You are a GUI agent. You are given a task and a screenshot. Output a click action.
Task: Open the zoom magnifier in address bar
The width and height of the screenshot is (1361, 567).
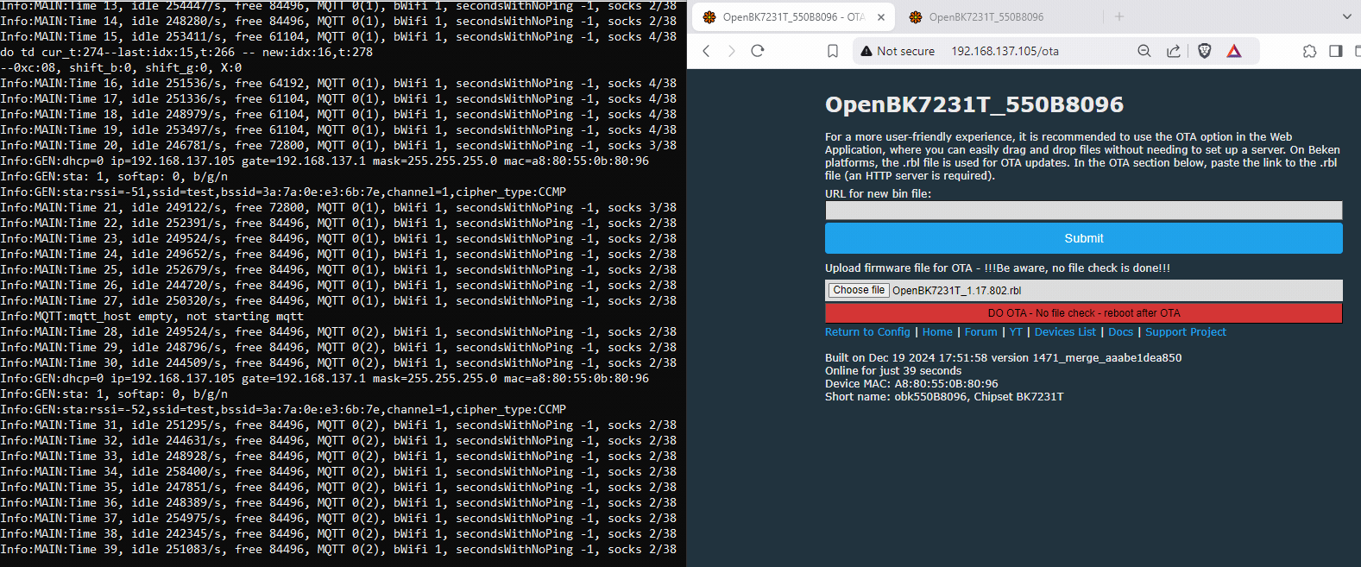point(1144,51)
